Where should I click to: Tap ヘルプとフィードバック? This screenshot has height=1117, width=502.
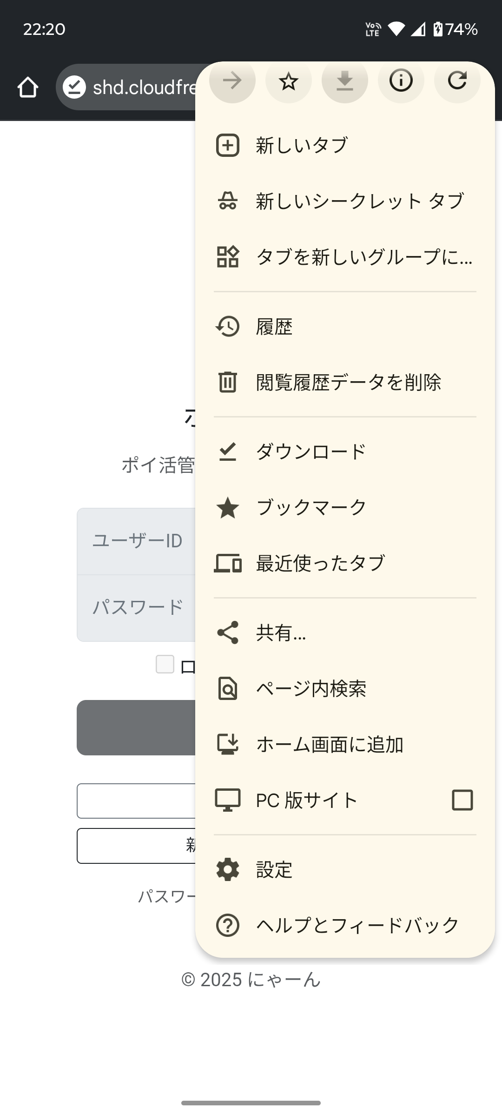[x=356, y=926]
